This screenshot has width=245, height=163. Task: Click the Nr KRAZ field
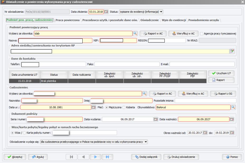point(217,40)
